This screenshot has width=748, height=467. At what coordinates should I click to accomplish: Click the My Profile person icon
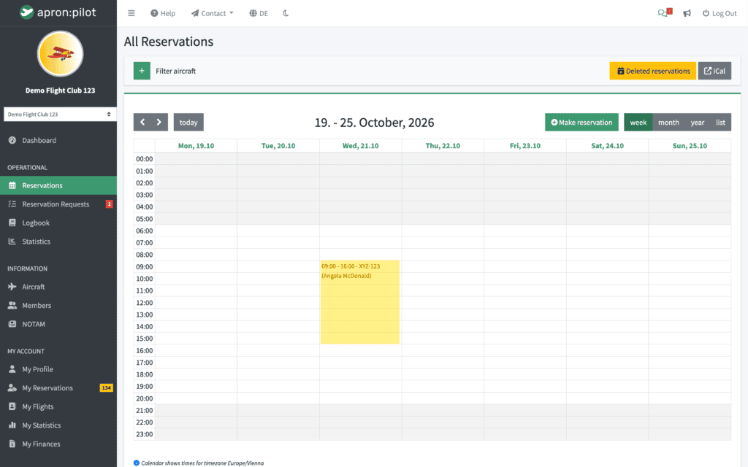pyautogui.click(x=12, y=368)
